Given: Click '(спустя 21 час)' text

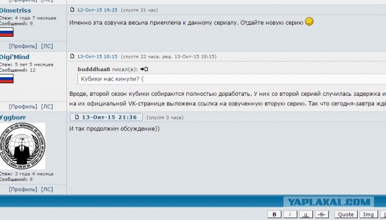Looking at the screenshot, I should pos(139,10).
